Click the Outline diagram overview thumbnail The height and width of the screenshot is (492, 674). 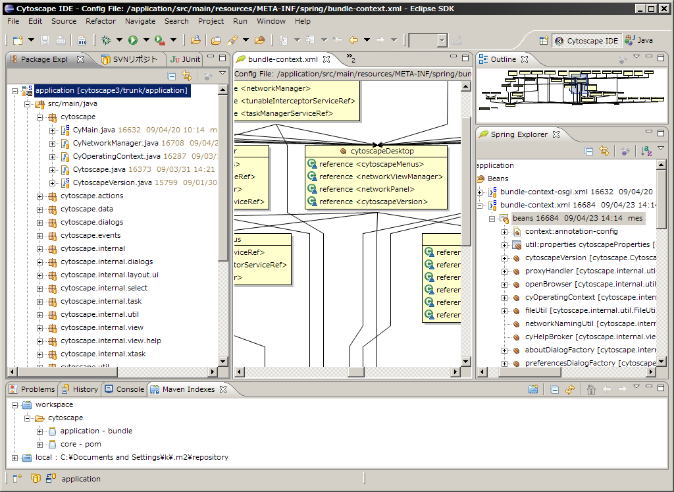pos(572,91)
